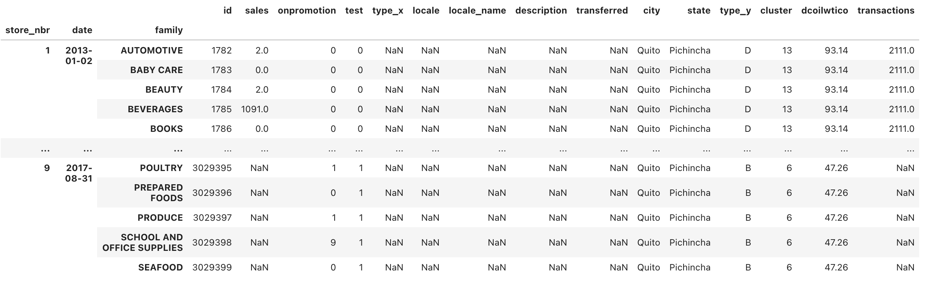Viewport: 929px width, 281px height.
Task: Click the store_nbr index header
Action: [x=28, y=30]
